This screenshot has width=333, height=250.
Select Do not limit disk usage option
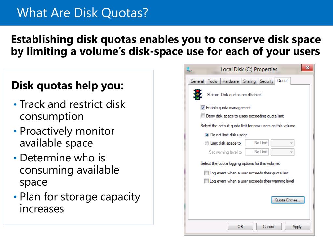pyautogui.click(x=206, y=135)
